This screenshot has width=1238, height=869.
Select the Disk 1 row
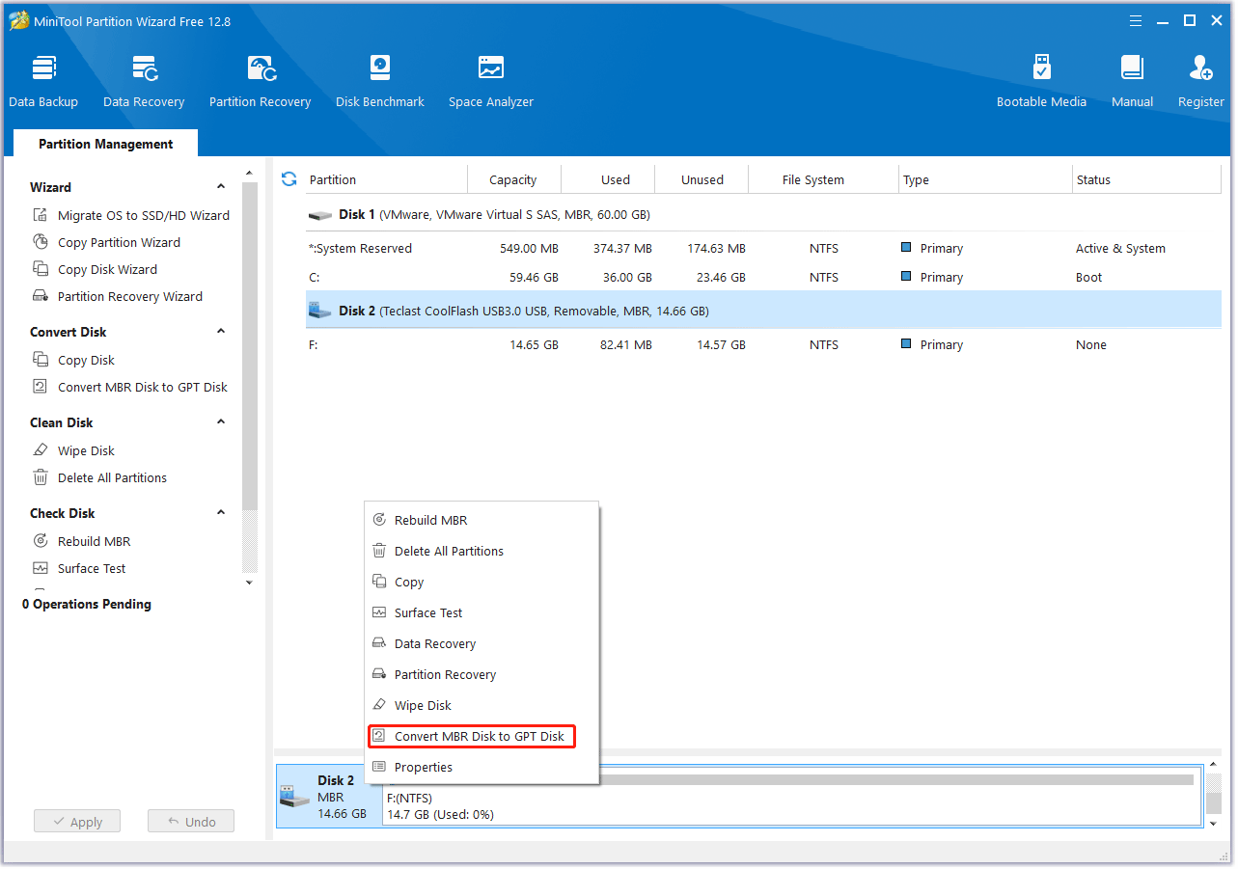763,215
